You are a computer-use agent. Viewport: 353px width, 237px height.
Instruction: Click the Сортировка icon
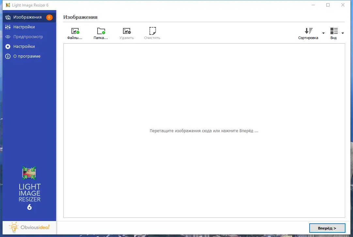pyautogui.click(x=308, y=31)
